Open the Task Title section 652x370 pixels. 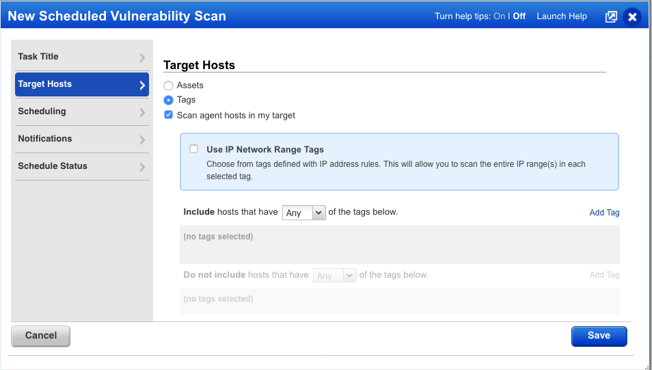[82, 57]
